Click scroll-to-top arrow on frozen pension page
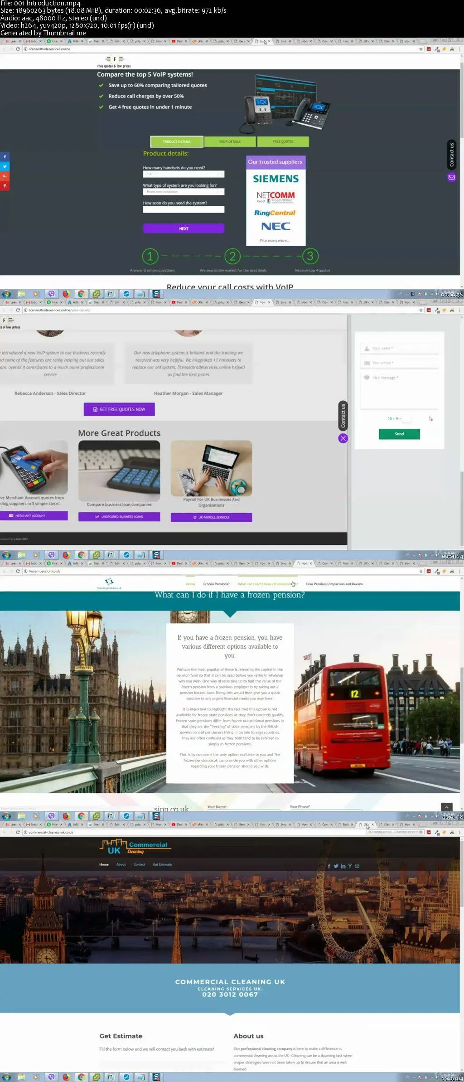The width and height of the screenshot is (464, 1082). coord(446,807)
